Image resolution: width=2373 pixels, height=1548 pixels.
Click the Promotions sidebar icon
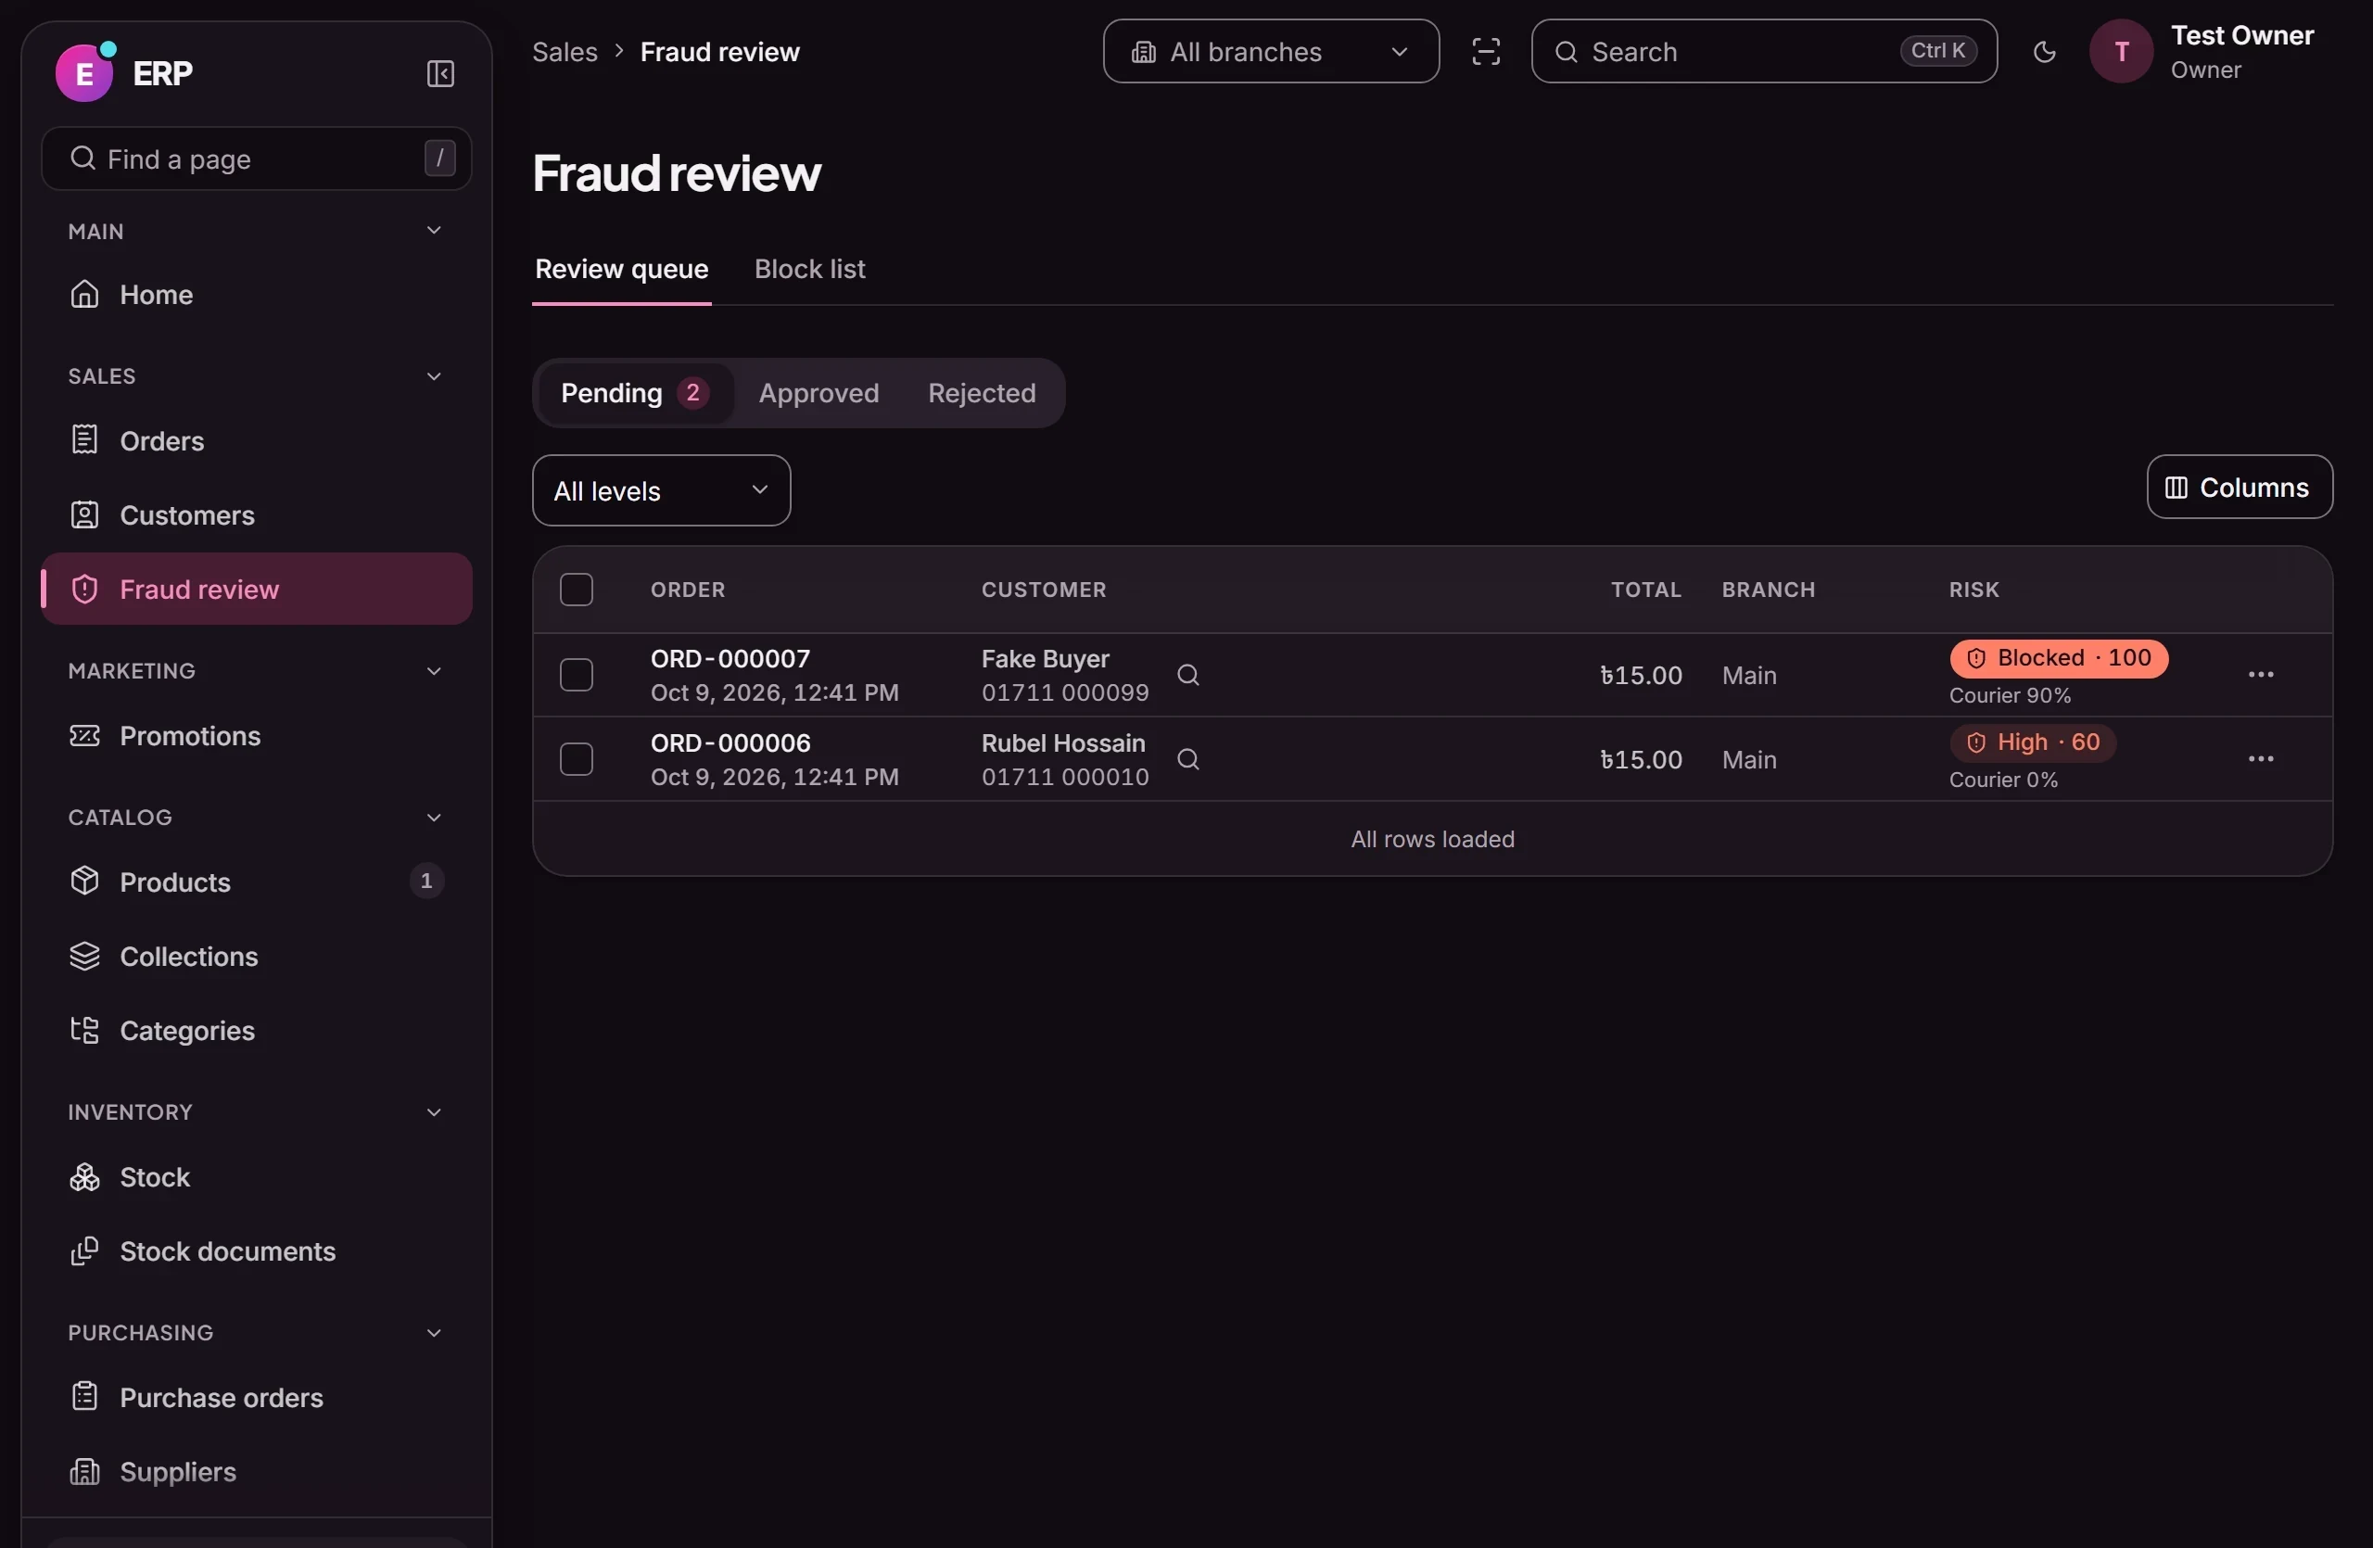[84, 736]
